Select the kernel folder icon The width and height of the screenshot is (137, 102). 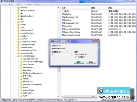pyautogui.click(x=21, y=79)
